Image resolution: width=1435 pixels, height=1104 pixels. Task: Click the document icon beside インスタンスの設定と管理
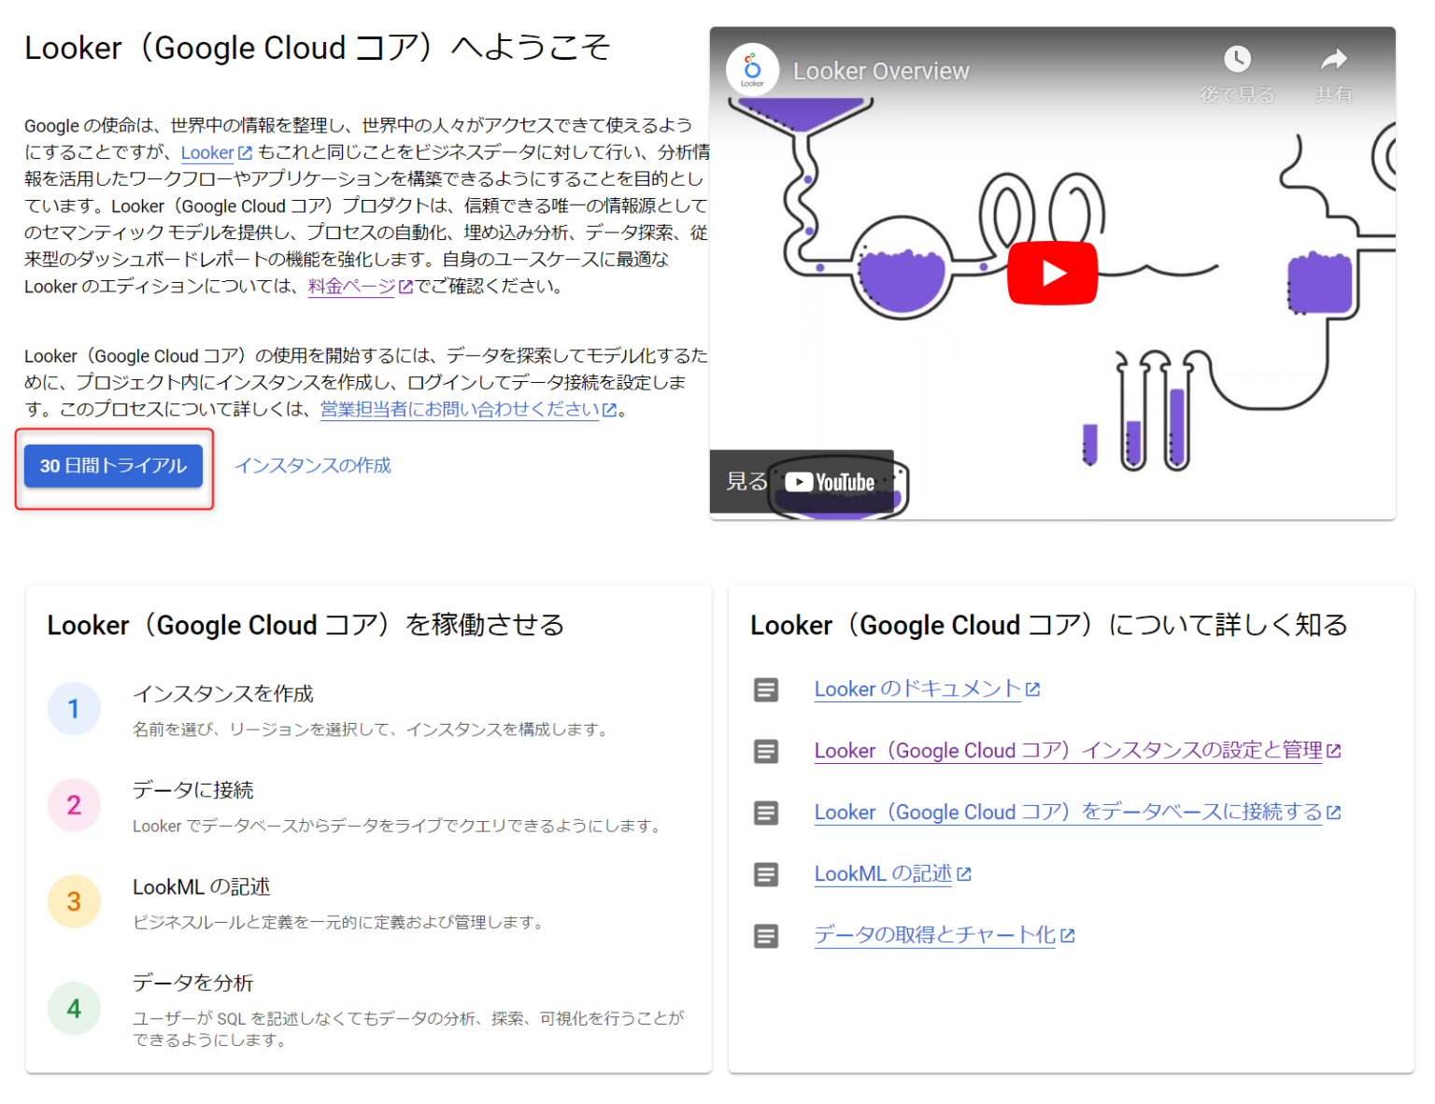pos(766,751)
